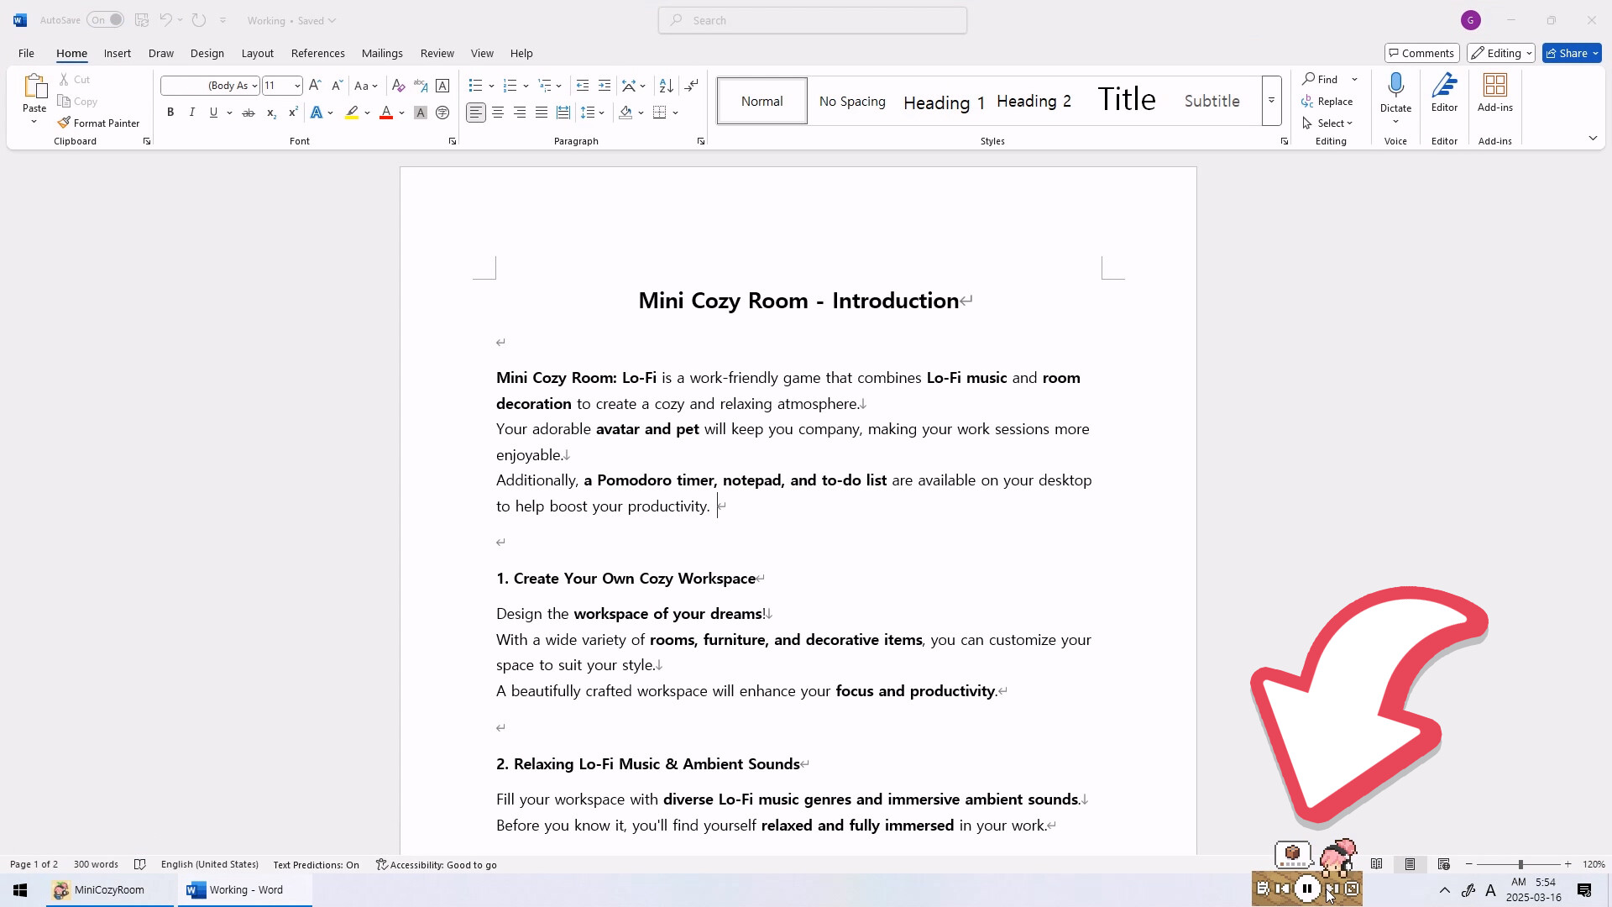Switch to Read Mode in status bar

coord(1377,863)
